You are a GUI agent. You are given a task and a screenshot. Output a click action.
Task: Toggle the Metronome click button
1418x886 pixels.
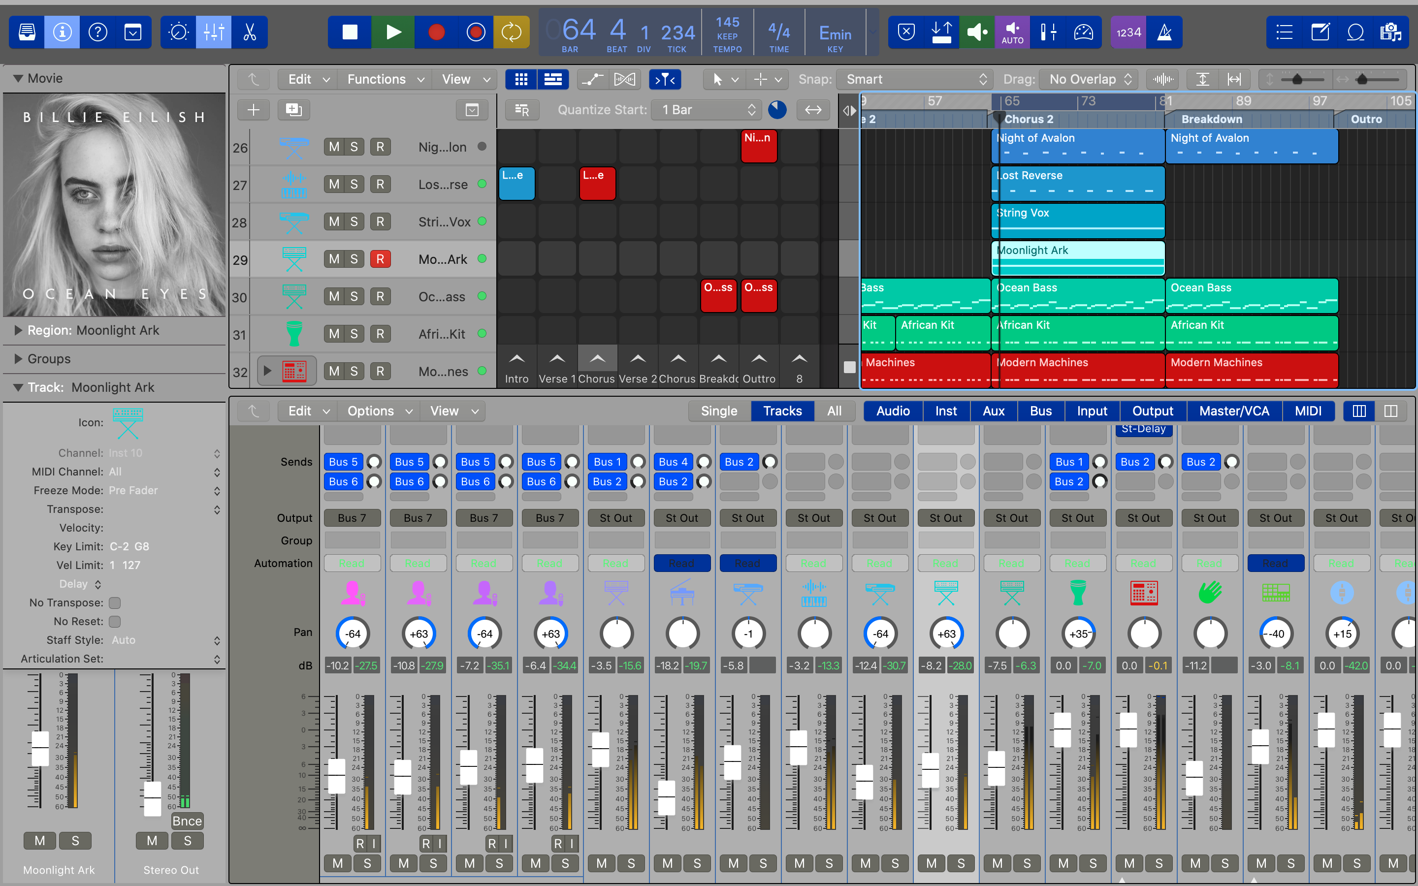coord(1164,32)
